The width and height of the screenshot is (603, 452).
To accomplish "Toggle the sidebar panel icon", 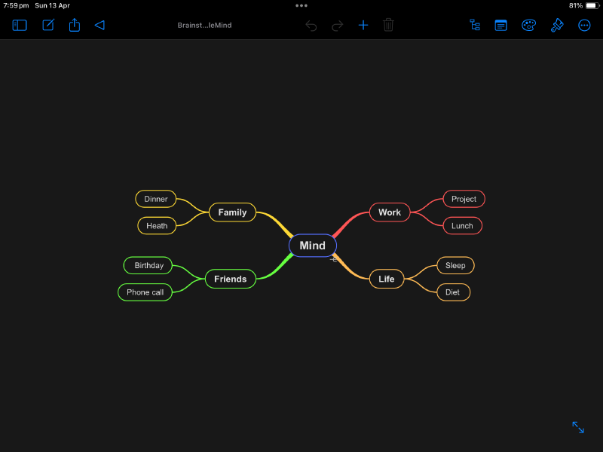I will coord(19,25).
